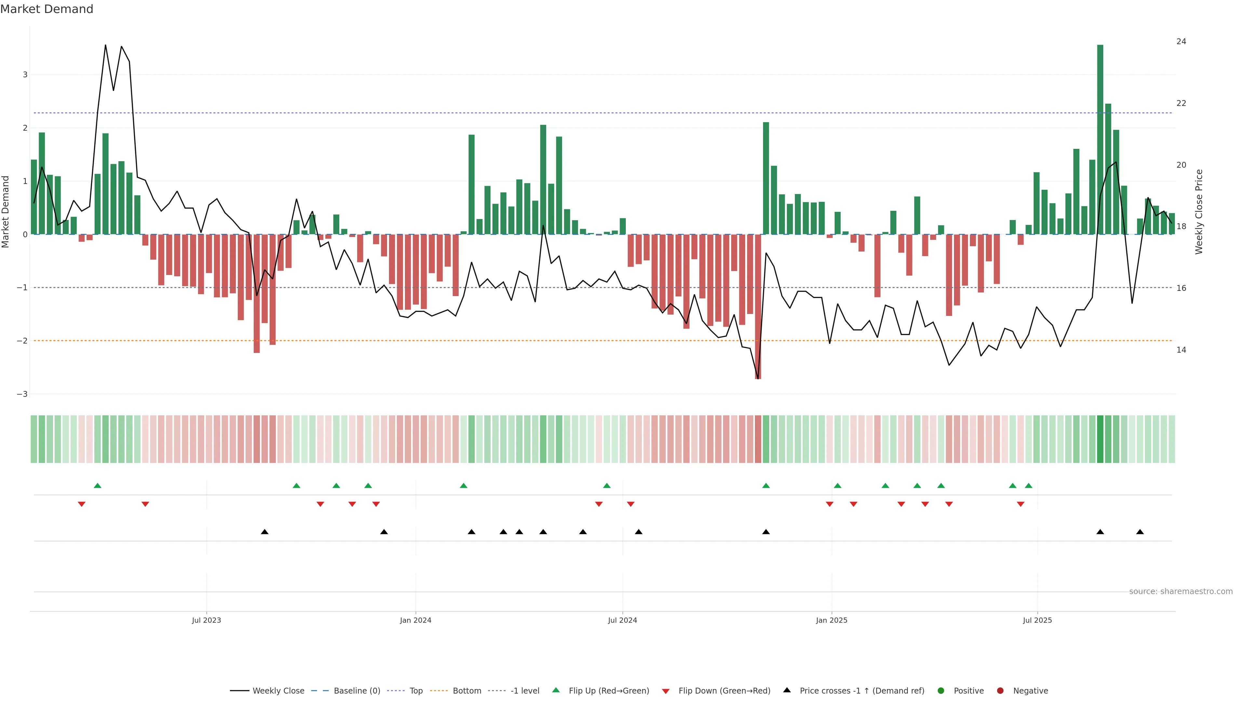Click the lowest red demand bar

click(758, 306)
